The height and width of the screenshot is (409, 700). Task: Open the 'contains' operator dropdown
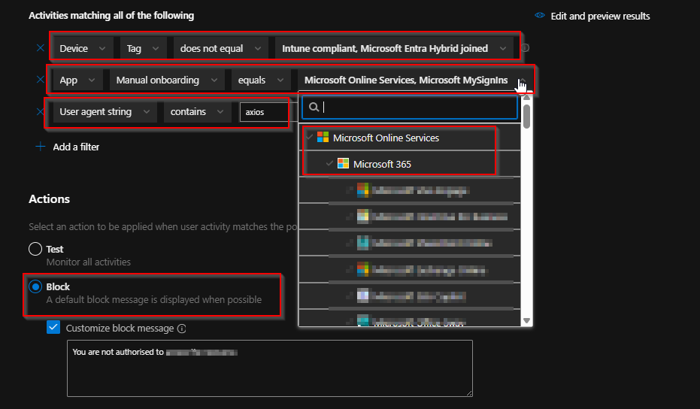197,112
